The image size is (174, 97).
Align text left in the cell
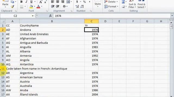52,2
